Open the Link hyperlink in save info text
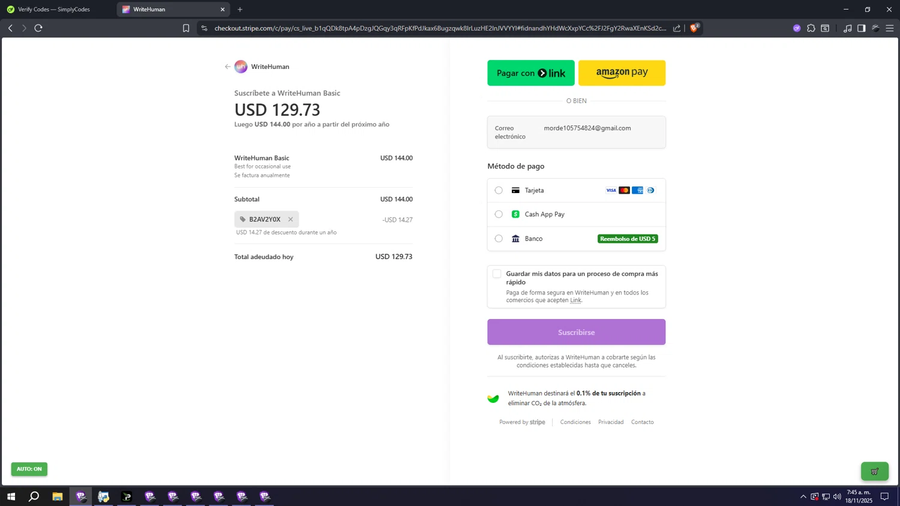The width and height of the screenshot is (900, 506). 575,300
